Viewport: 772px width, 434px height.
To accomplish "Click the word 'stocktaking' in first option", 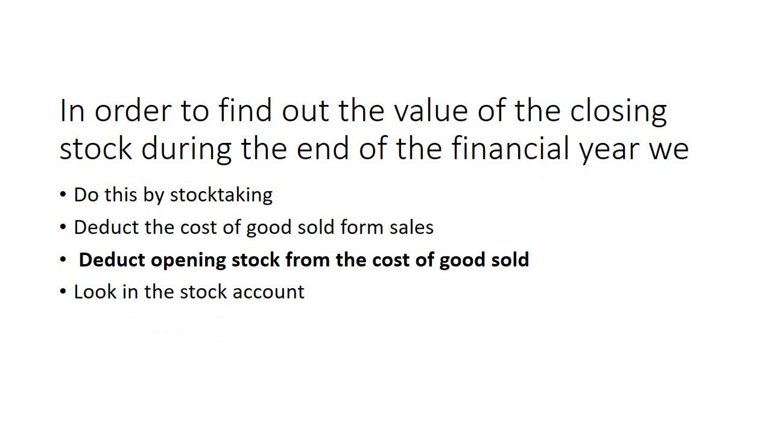I will (x=221, y=195).
